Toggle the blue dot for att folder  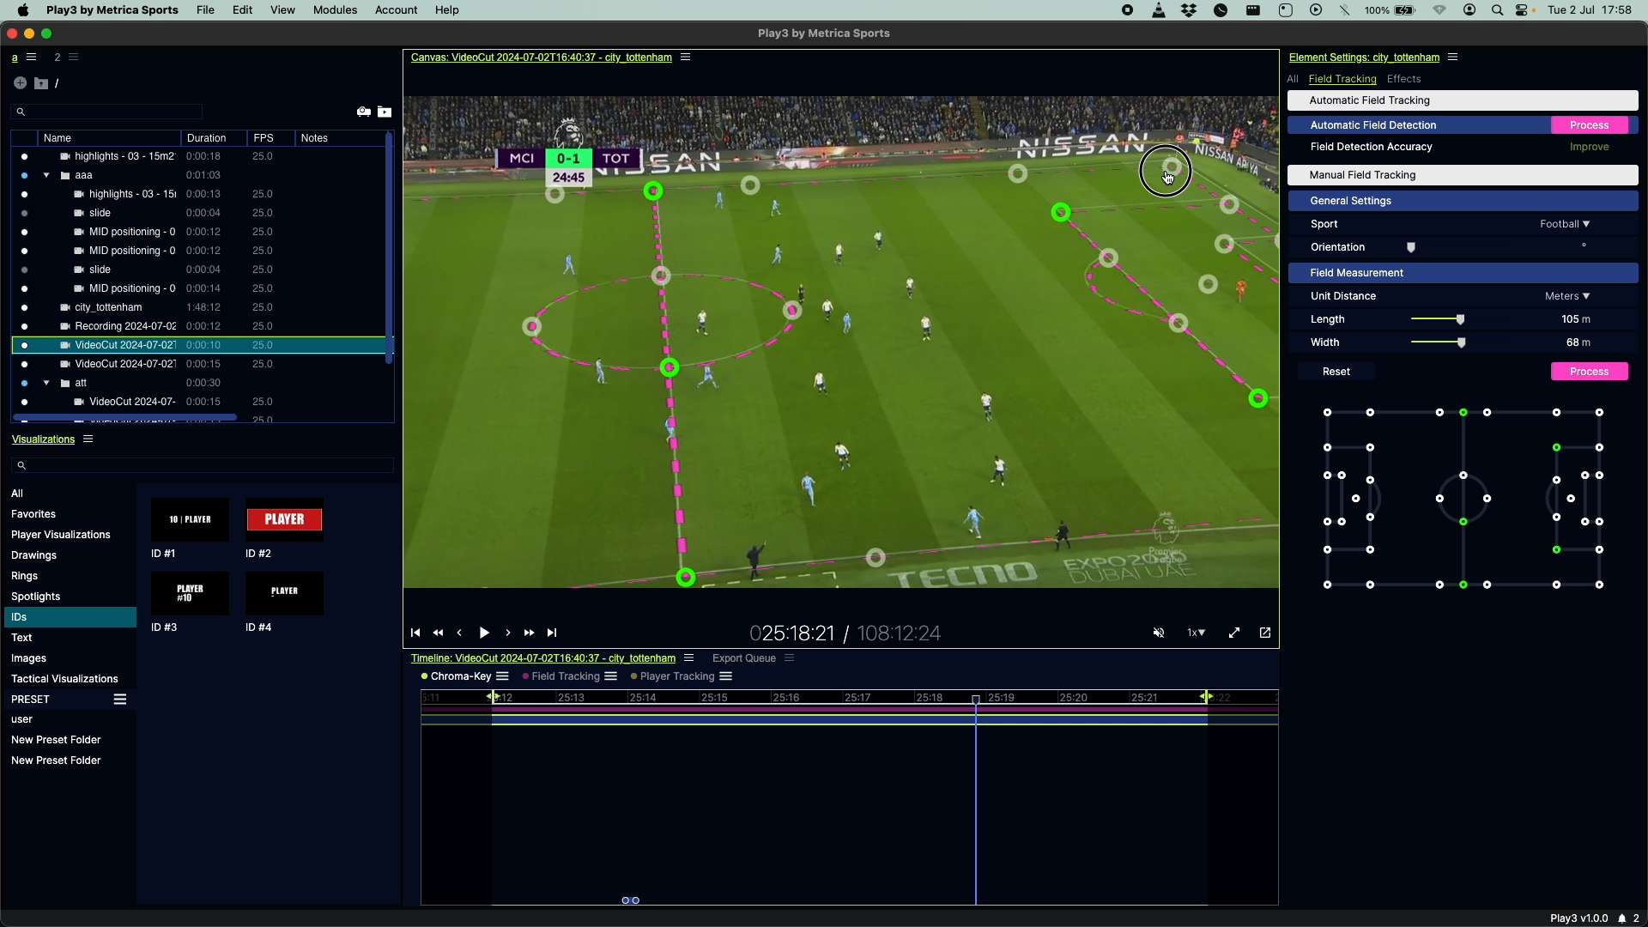[24, 383]
